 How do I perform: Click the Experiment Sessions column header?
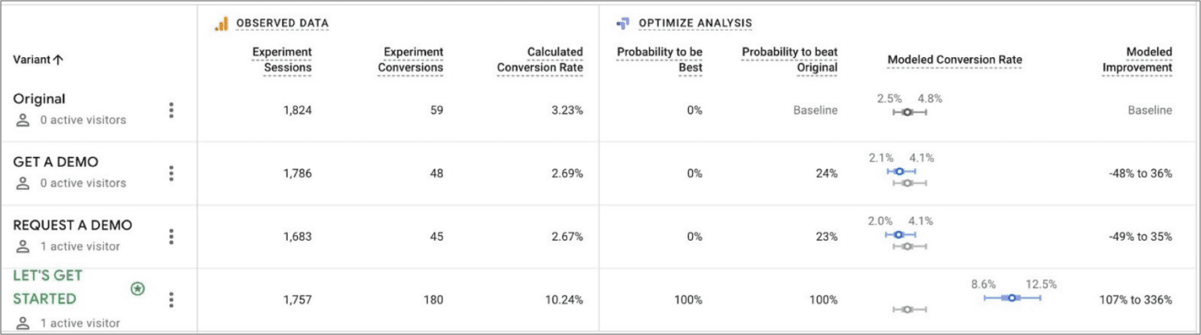[x=281, y=59]
